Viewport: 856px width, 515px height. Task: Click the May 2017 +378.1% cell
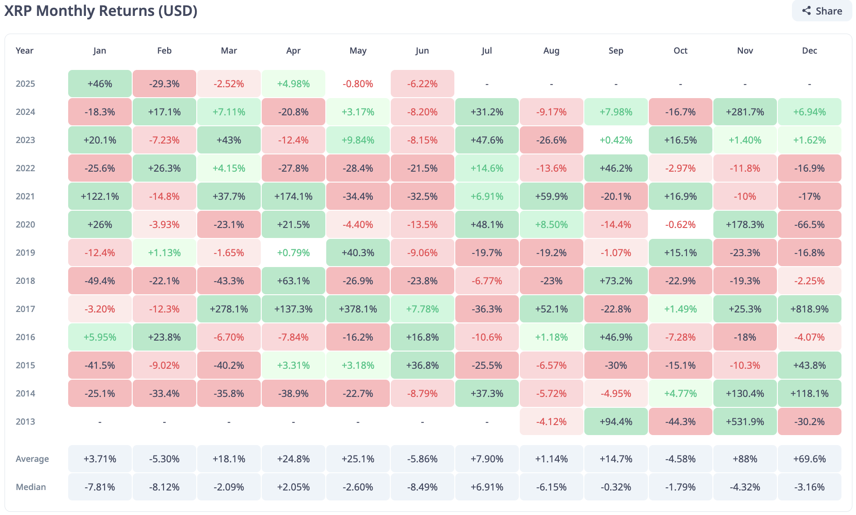358,309
